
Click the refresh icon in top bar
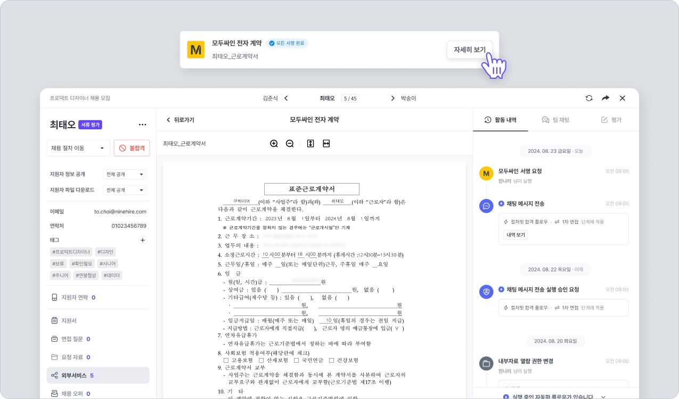(589, 98)
